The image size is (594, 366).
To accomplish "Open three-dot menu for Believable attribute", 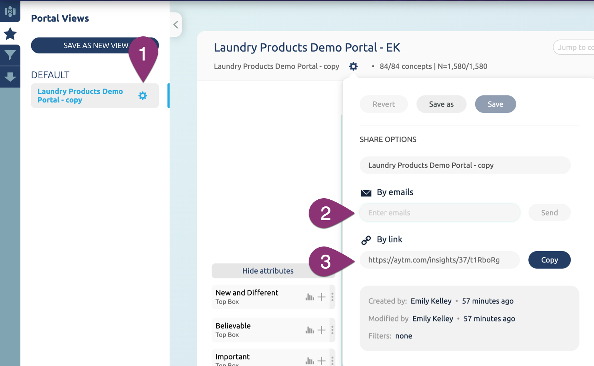I will [332, 330].
